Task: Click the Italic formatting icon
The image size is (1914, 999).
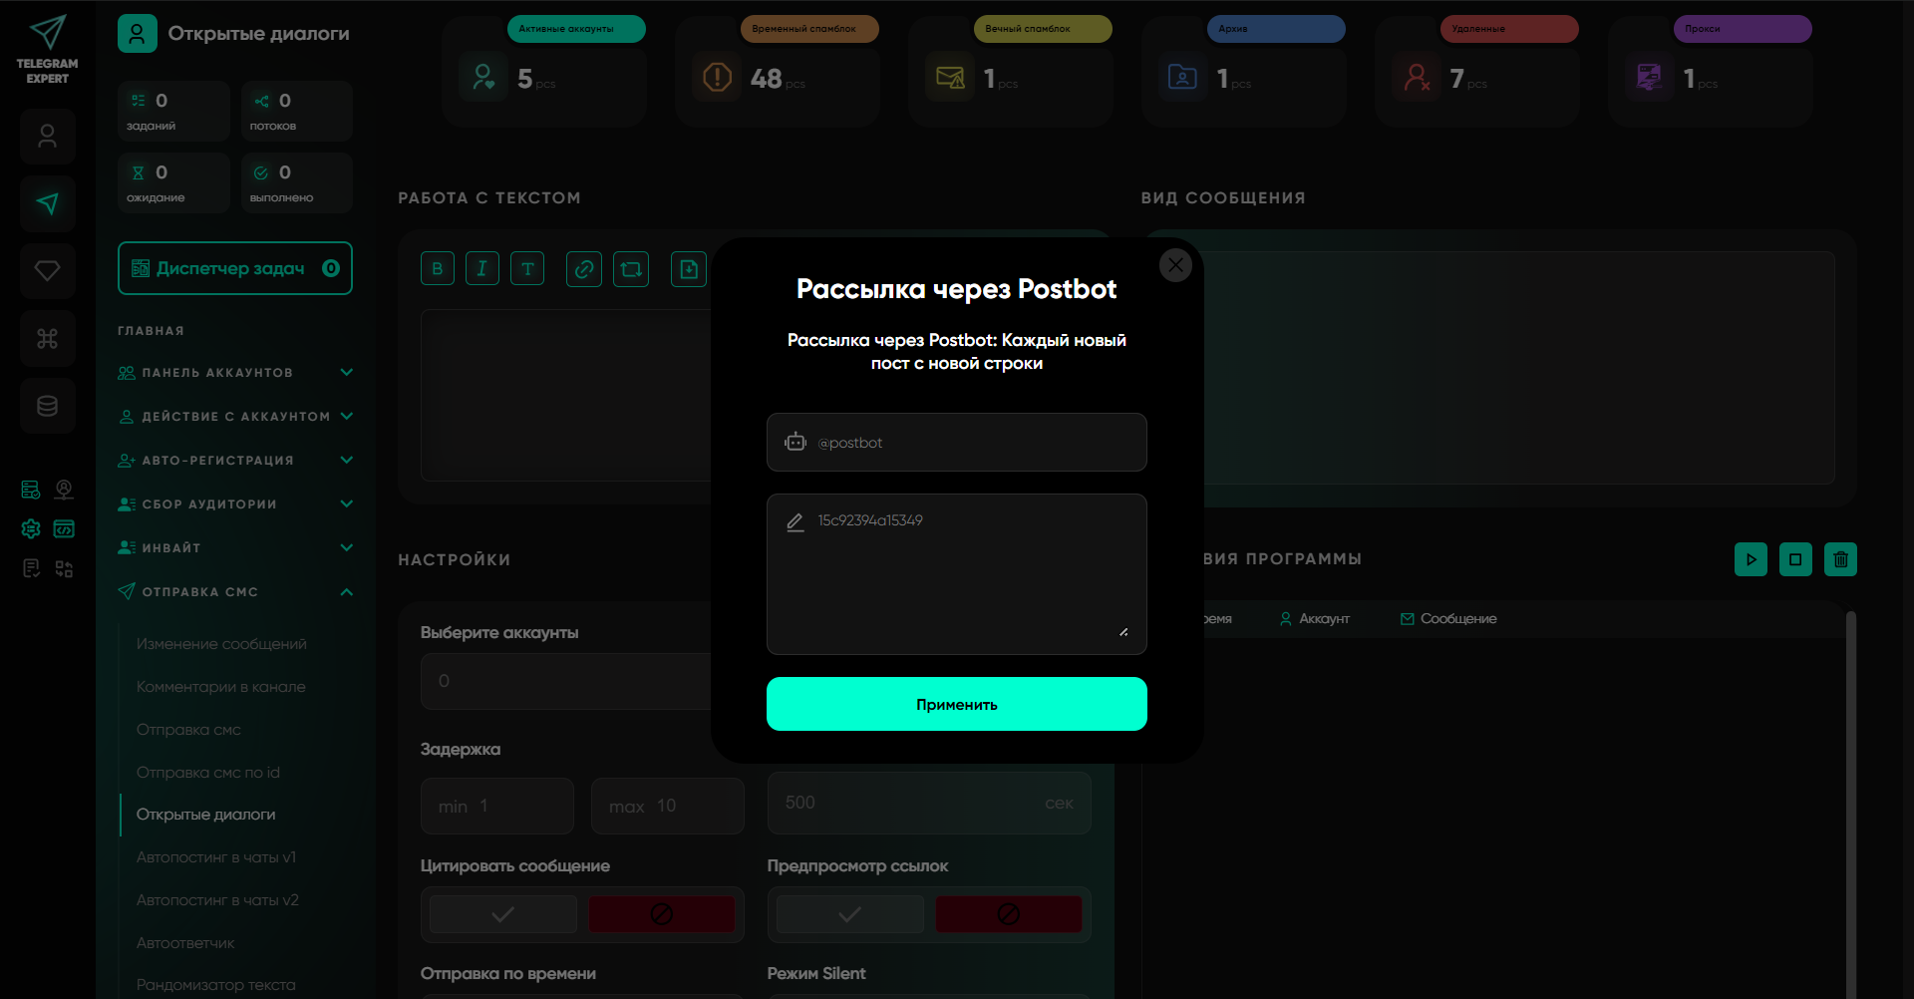Action: [481, 269]
